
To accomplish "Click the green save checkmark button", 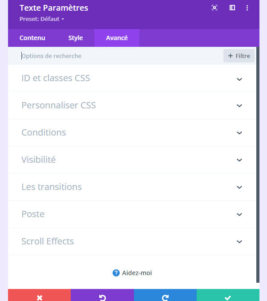I will pyautogui.click(x=228, y=297).
